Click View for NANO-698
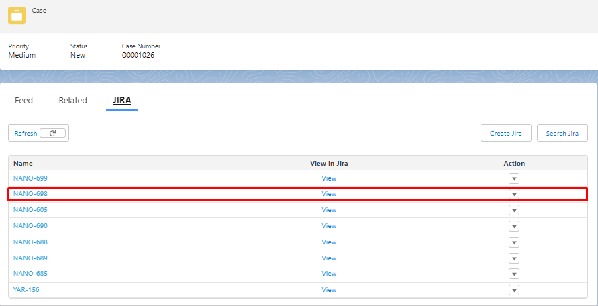This screenshot has width=598, height=306. tap(329, 194)
